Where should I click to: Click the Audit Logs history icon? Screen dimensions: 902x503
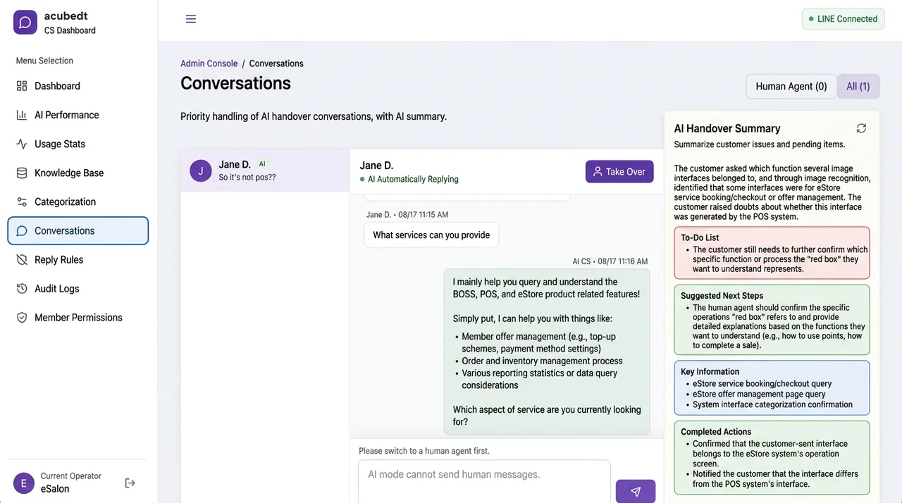22,288
